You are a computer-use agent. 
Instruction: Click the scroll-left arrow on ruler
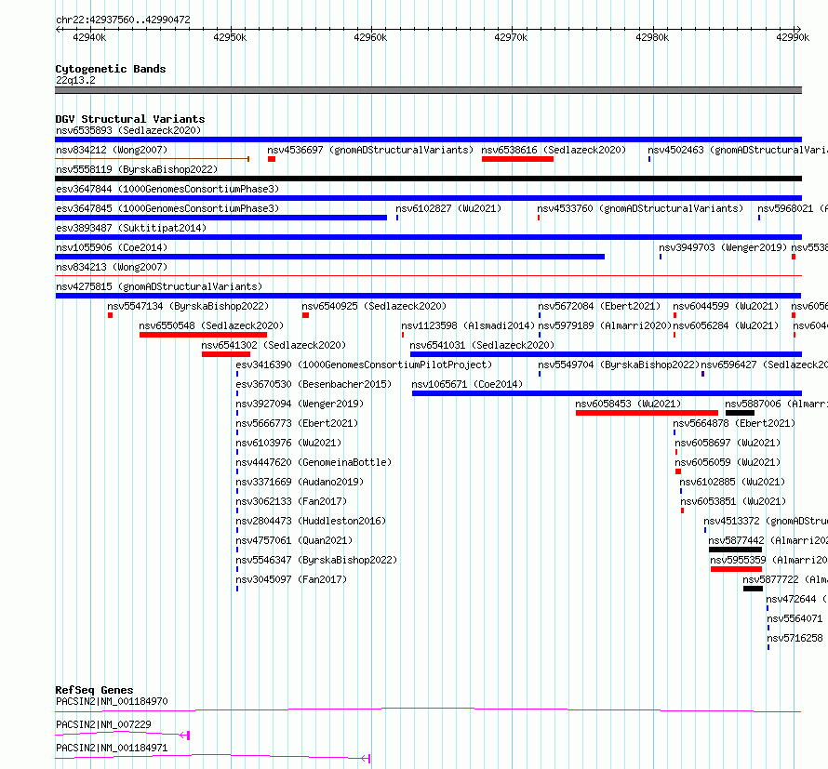[58, 30]
